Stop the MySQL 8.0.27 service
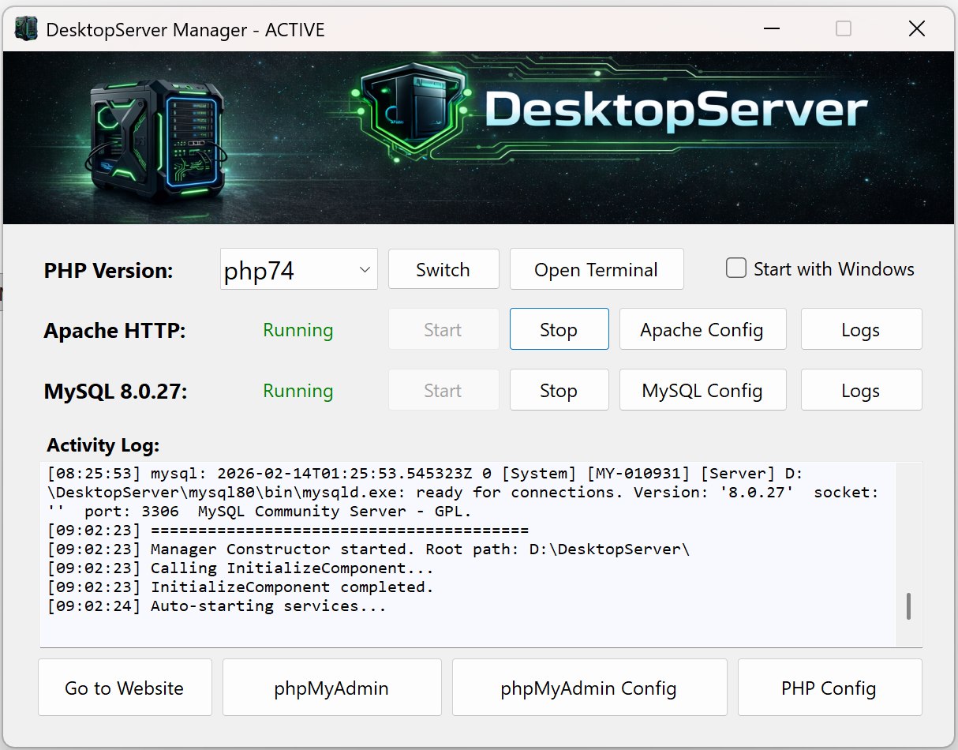Screen dimensions: 958x750 (x=559, y=390)
